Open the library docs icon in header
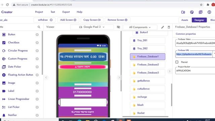This screenshot has height=121, width=215. (201, 12)
